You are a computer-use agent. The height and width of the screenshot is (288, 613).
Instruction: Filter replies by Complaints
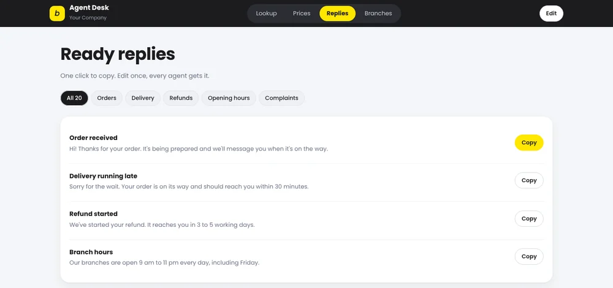point(281,98)
